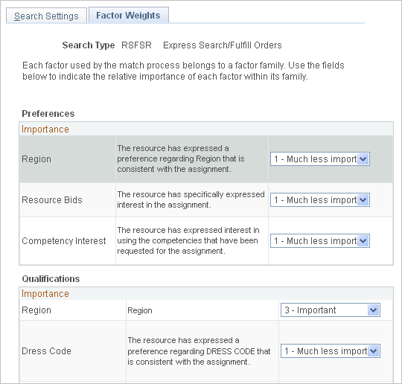Click the Resource Bids description text
This screenshot has height=384, width=402.
pyautogui.click(x=191, y=199)
